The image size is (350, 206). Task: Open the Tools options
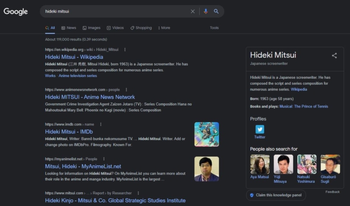click(x=214, y=28)
